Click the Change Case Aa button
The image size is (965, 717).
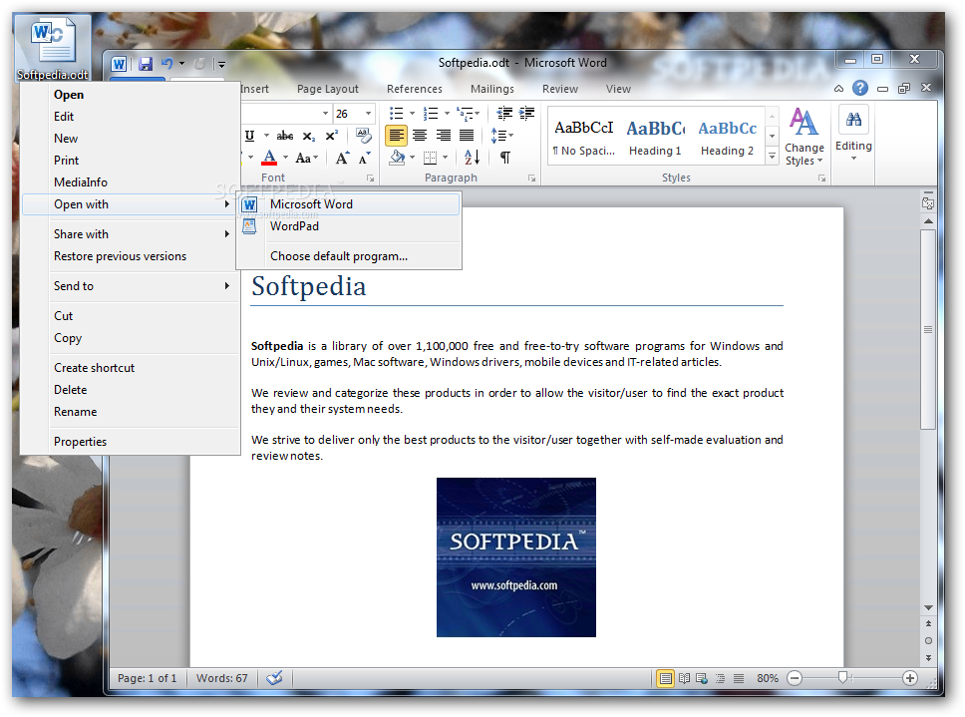coord(306,159)
